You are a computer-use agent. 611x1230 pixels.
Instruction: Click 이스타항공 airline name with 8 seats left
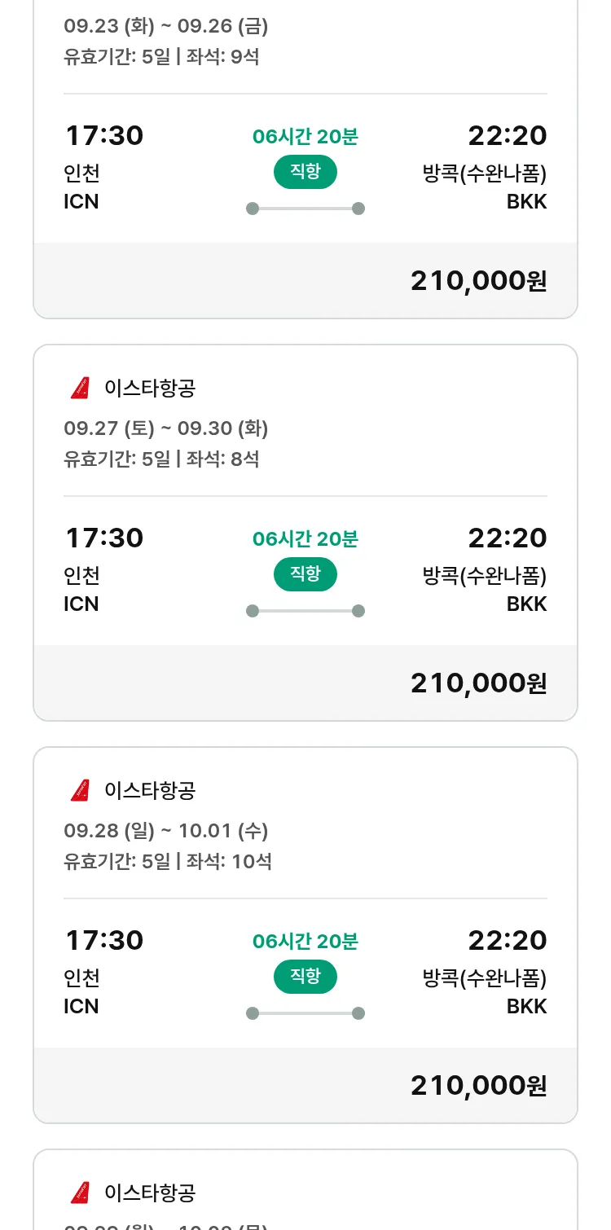tap(150, 388)
